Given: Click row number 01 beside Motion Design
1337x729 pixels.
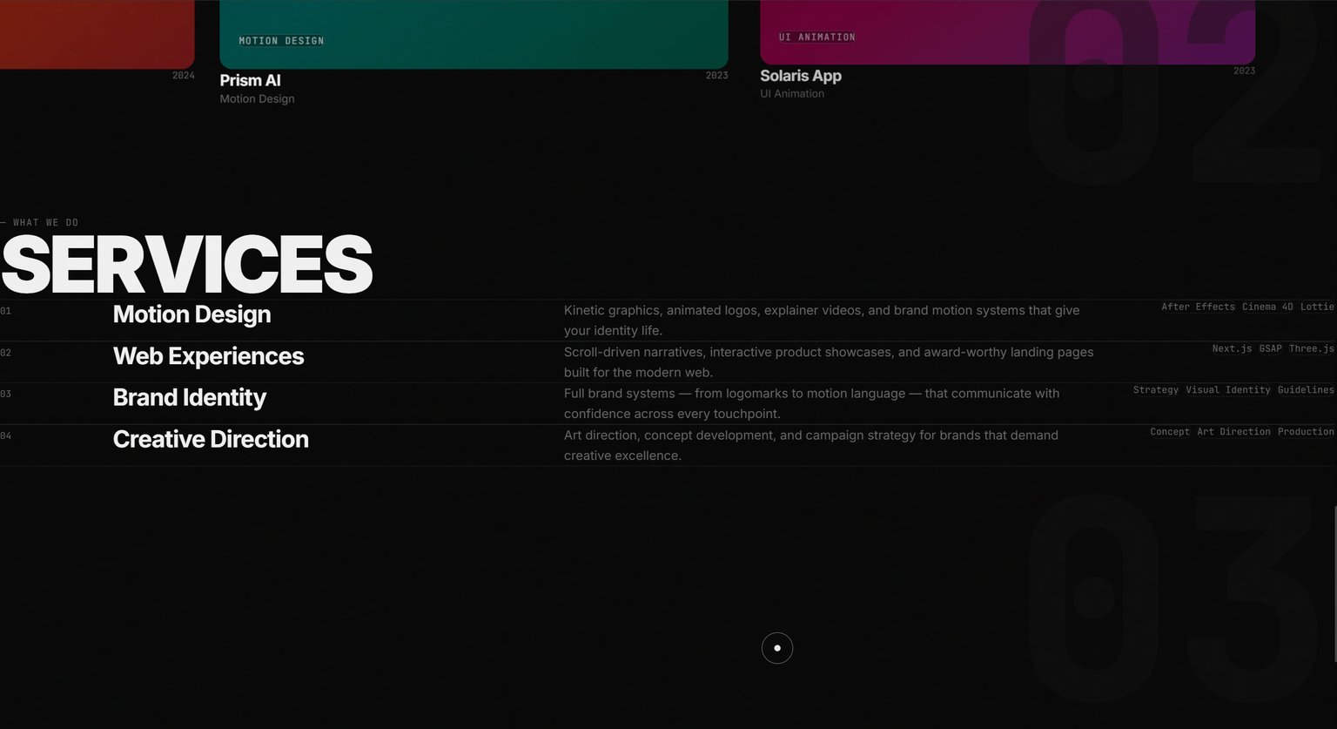Looking at the screenshot, I should pyautogui.click(x=6, y=311).
